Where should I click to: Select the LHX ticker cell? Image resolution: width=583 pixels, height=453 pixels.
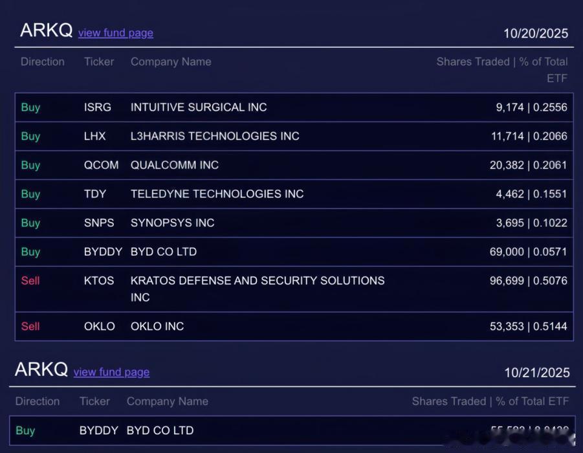pos(95,136)
